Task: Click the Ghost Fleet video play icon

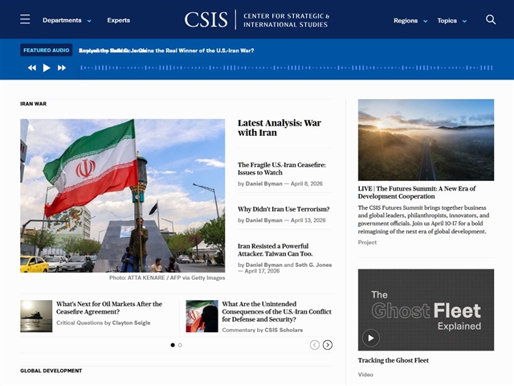Action: coord(371,338)
